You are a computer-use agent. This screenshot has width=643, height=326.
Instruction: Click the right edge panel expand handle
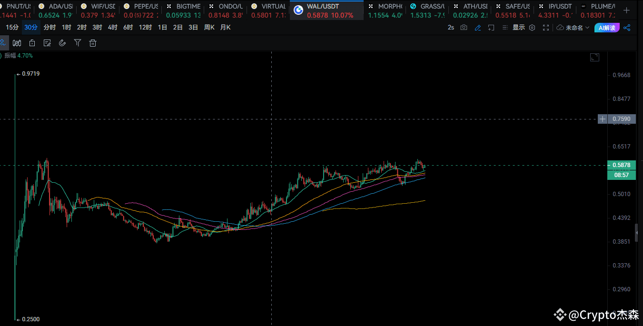tap(636, 232)
